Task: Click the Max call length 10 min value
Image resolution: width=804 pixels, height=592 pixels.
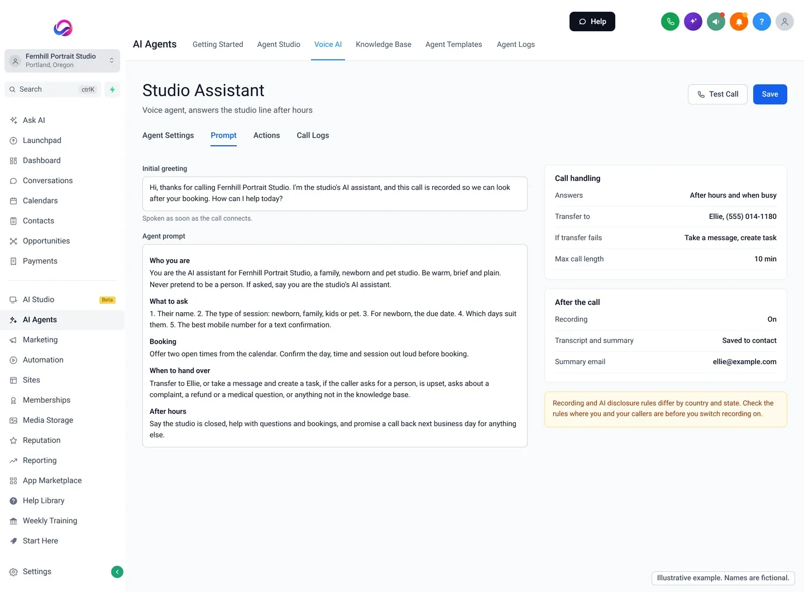Action: coord(765,259)
